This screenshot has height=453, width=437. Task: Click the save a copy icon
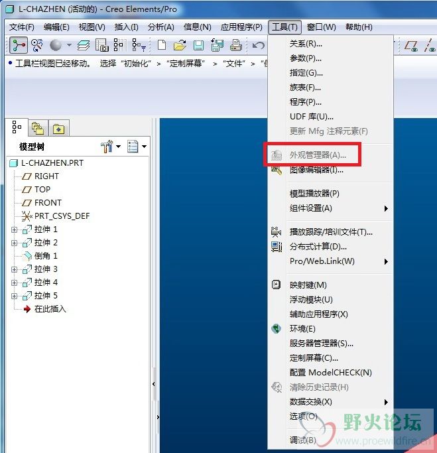(x=218, y=45)
